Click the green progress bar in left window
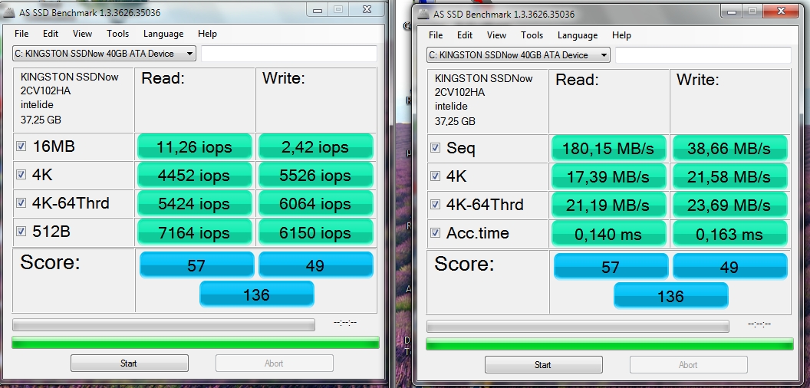 pos(196,343)
